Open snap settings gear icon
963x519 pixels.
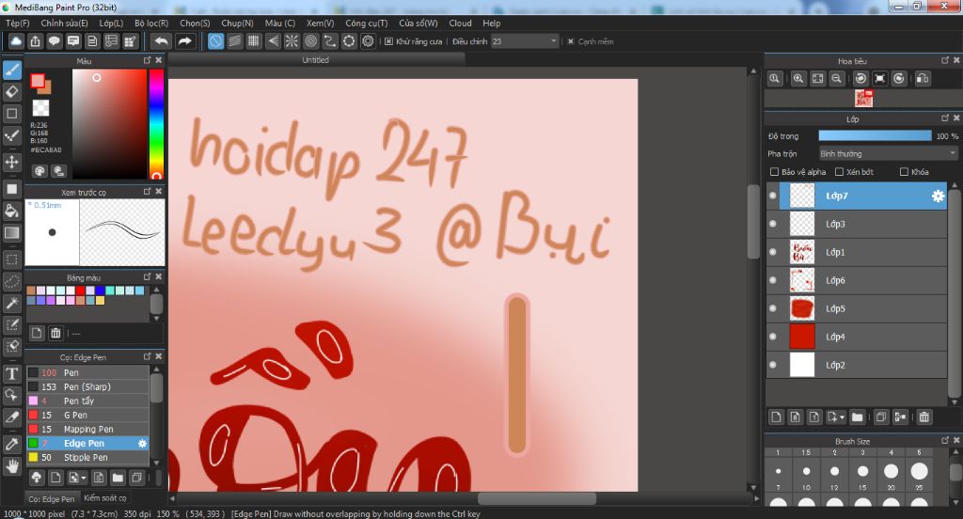(x=368, y=41)
